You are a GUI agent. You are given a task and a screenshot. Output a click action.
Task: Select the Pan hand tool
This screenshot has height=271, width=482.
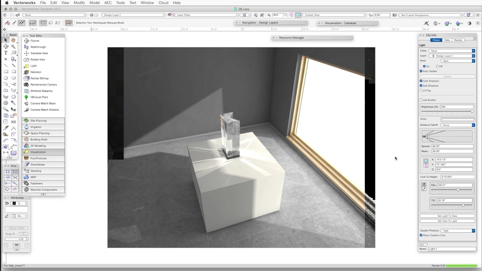(x=14, y=40)
